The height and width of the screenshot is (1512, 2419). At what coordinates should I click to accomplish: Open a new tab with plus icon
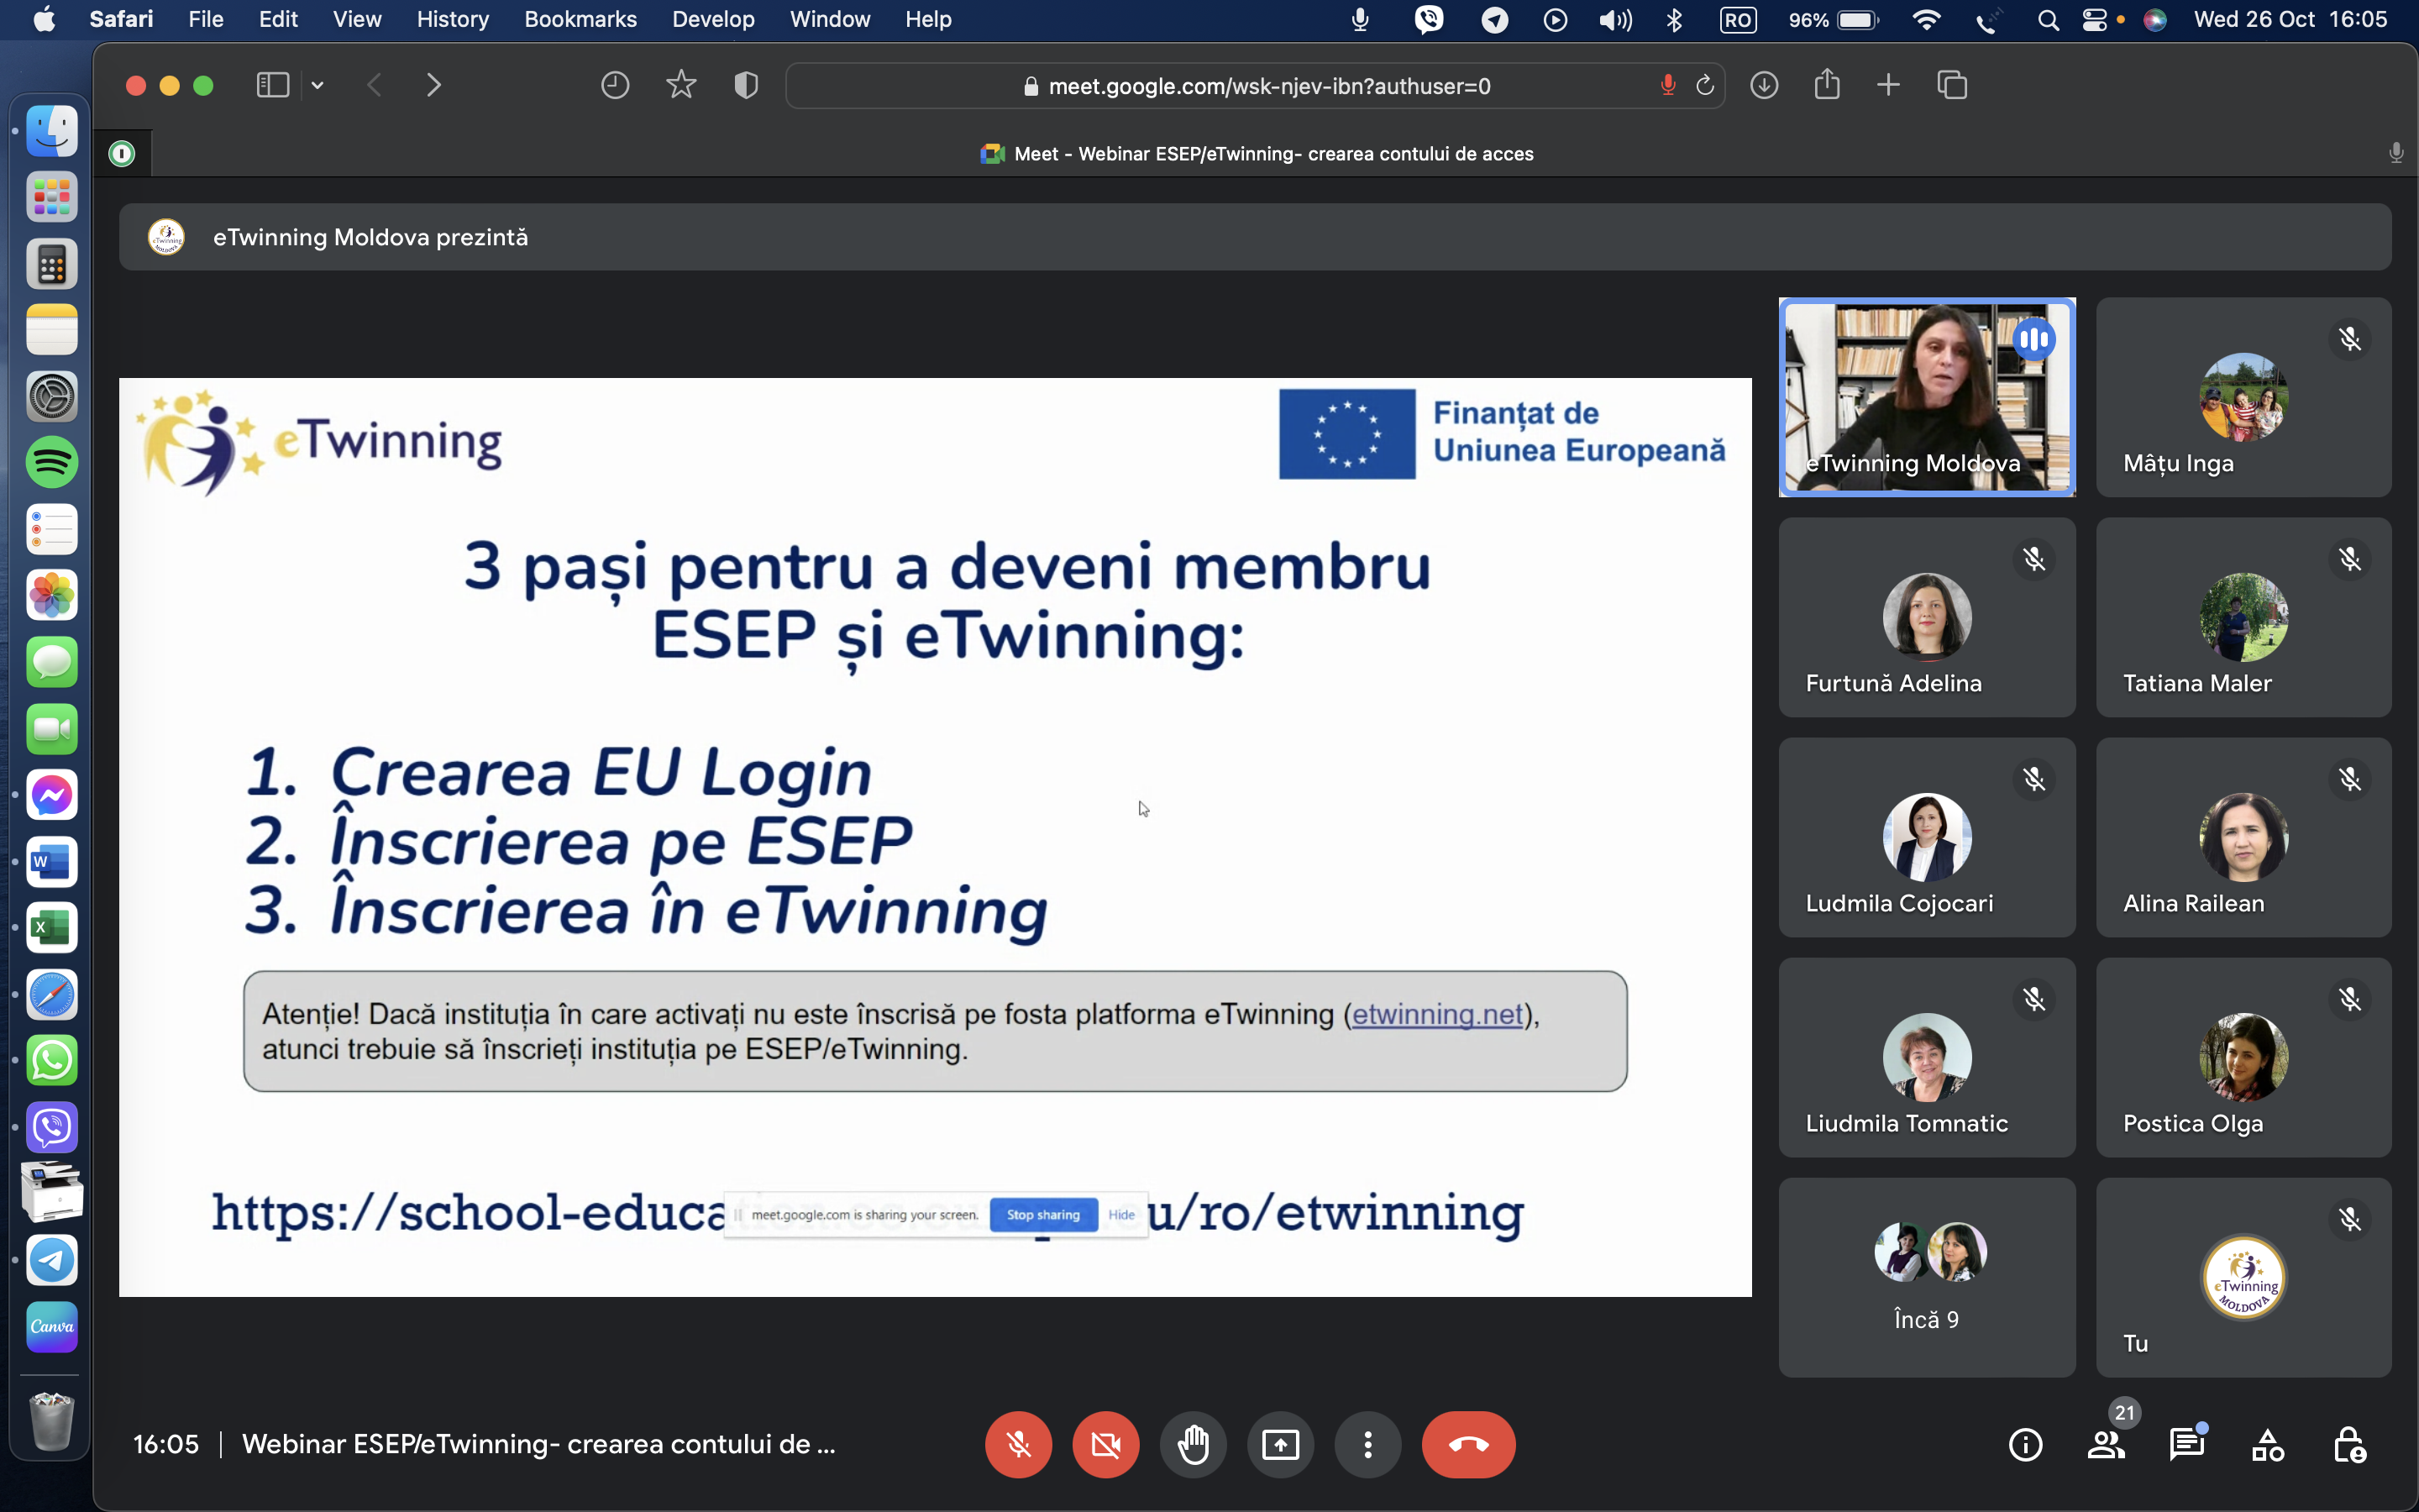tap(1888, 85)
